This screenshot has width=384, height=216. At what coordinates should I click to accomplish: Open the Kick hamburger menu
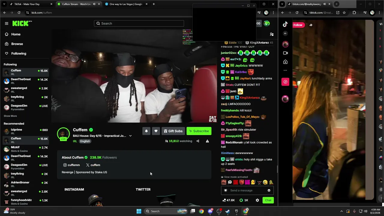coord(6,23)
